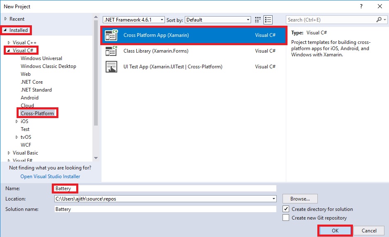Screen dimensions: 389x237
Task: Enable Create new Git repository checkbox
Action: pos(286,218)
